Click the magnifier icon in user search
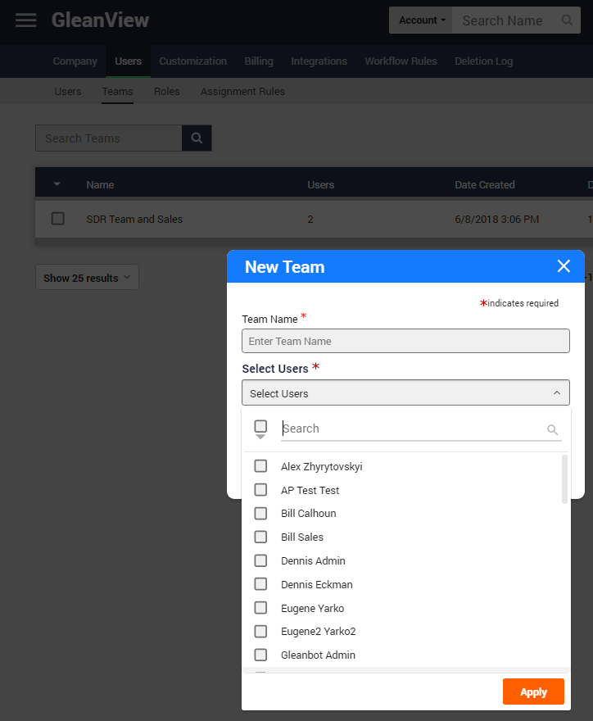The width and height of the screenshot is (593, 721). tap(552, 429)
